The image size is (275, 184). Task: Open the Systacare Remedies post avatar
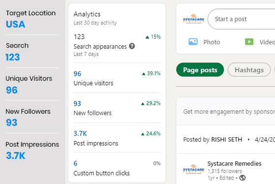(x=193, y=169)
